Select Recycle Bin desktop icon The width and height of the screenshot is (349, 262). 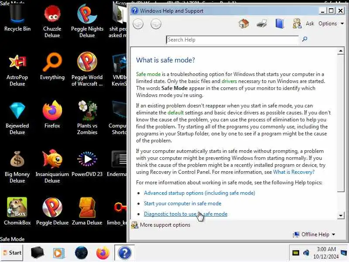[x=17, y=18]
